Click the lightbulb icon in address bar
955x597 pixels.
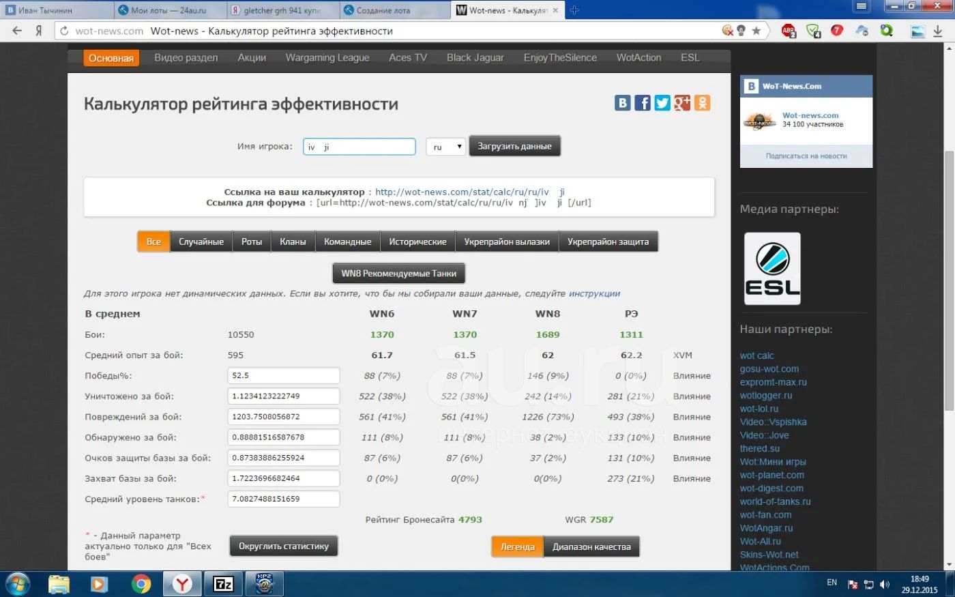coord(741,31)
